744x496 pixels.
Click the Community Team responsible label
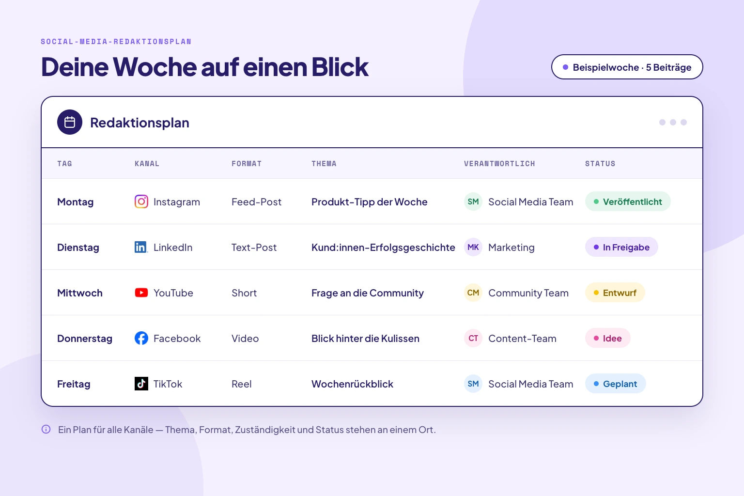click(x=528, y=293)
